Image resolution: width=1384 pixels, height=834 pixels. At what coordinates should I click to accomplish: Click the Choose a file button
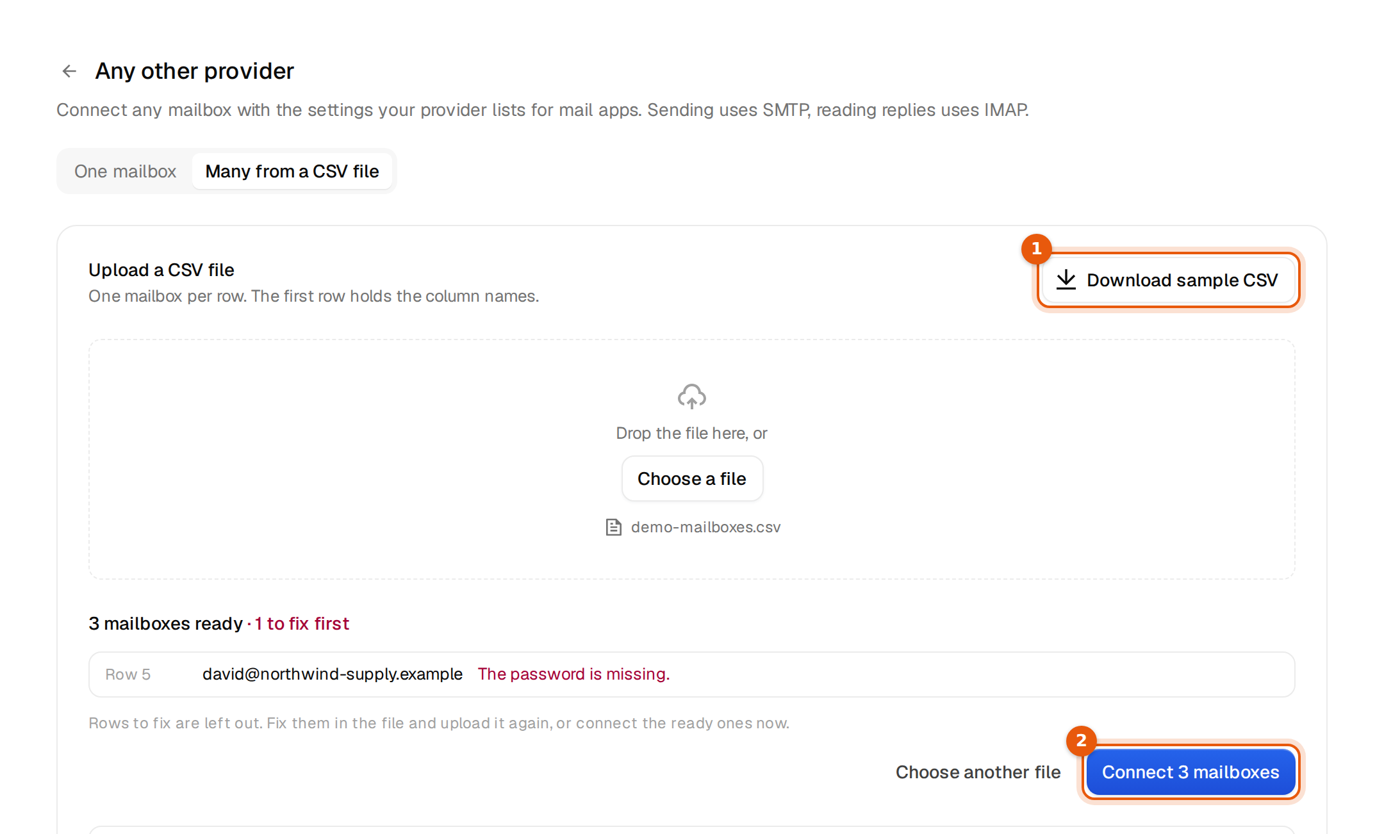(692, 478)
